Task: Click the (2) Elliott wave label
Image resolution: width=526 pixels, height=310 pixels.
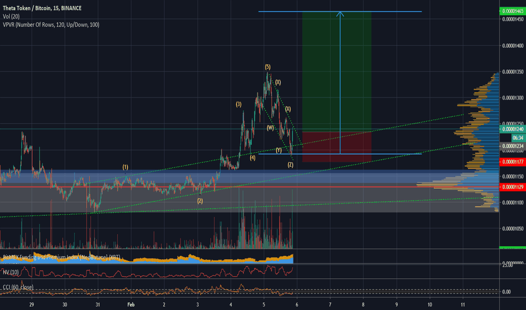Action: coord(200,201)
